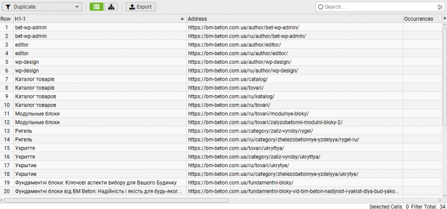Click the Export button
The width and height of the screenshot is (447, 209).
pyautogui.click(x=140, y=7)
